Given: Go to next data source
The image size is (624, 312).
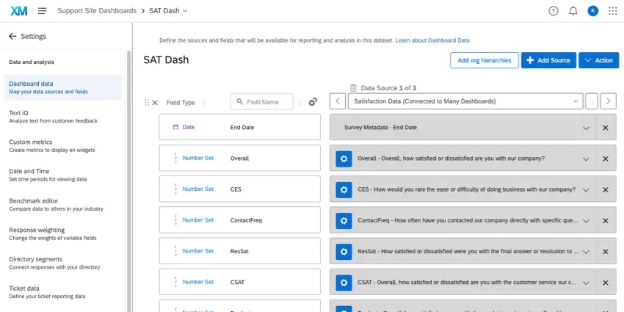Looking at the screenshot, I should coord(608,101).
